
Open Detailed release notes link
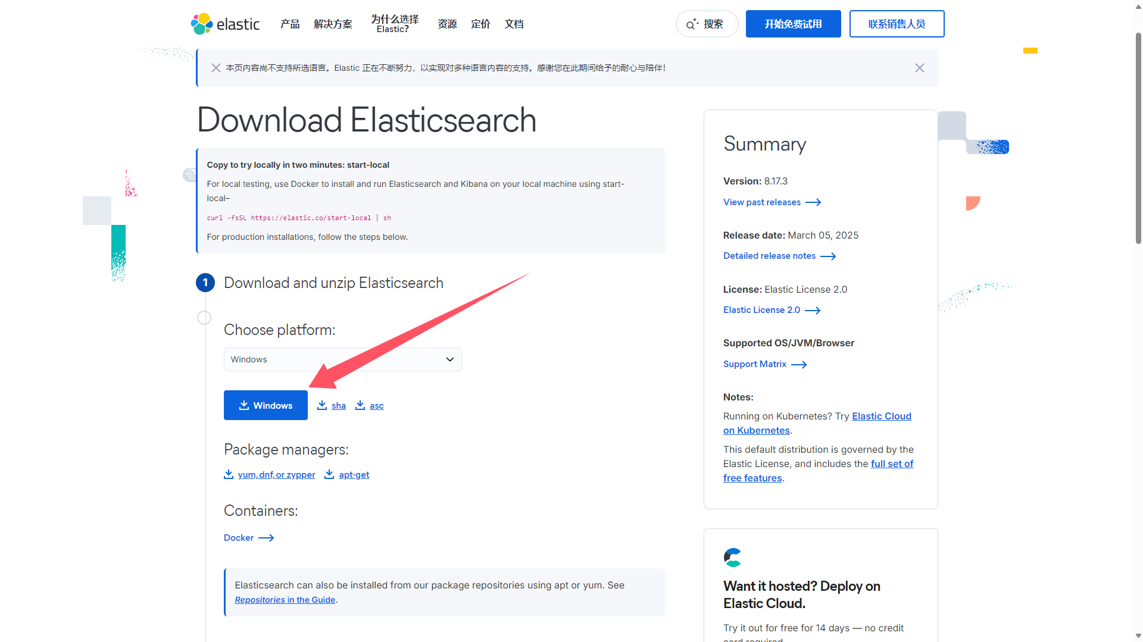tap(769, 256)
